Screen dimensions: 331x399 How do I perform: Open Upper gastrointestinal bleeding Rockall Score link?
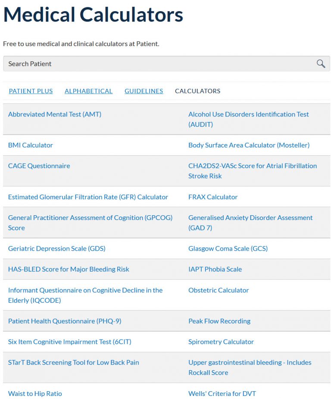tap(250, 368)
